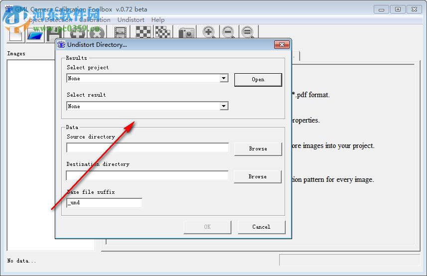Open the Undistort menu
The image size is (427, 276).
coord(131,20)
